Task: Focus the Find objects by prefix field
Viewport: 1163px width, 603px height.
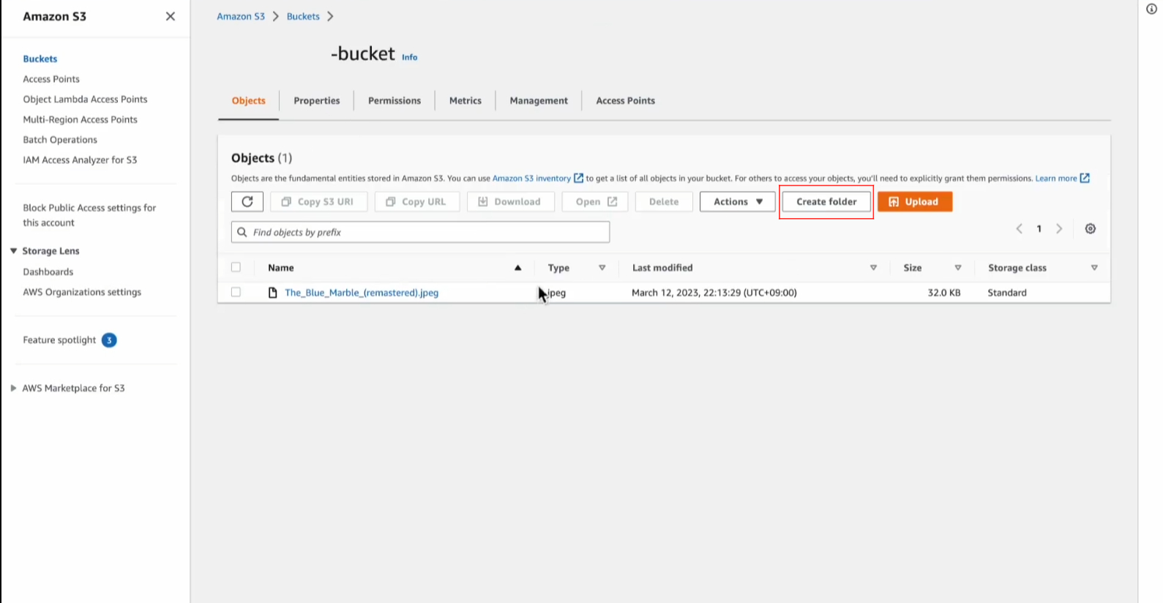Action: coord(421,232)
